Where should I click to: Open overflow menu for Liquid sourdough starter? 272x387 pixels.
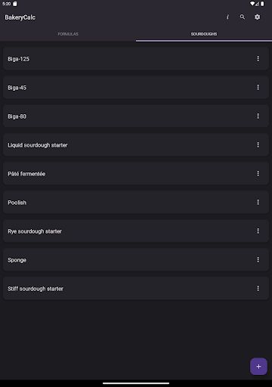click(258, 145)
